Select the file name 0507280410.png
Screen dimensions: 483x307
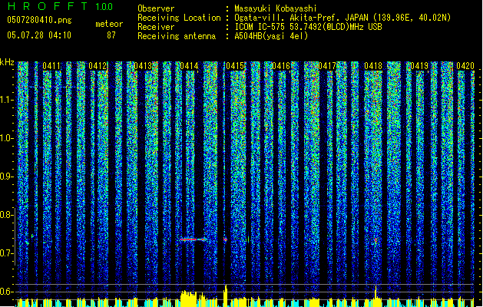39,20
